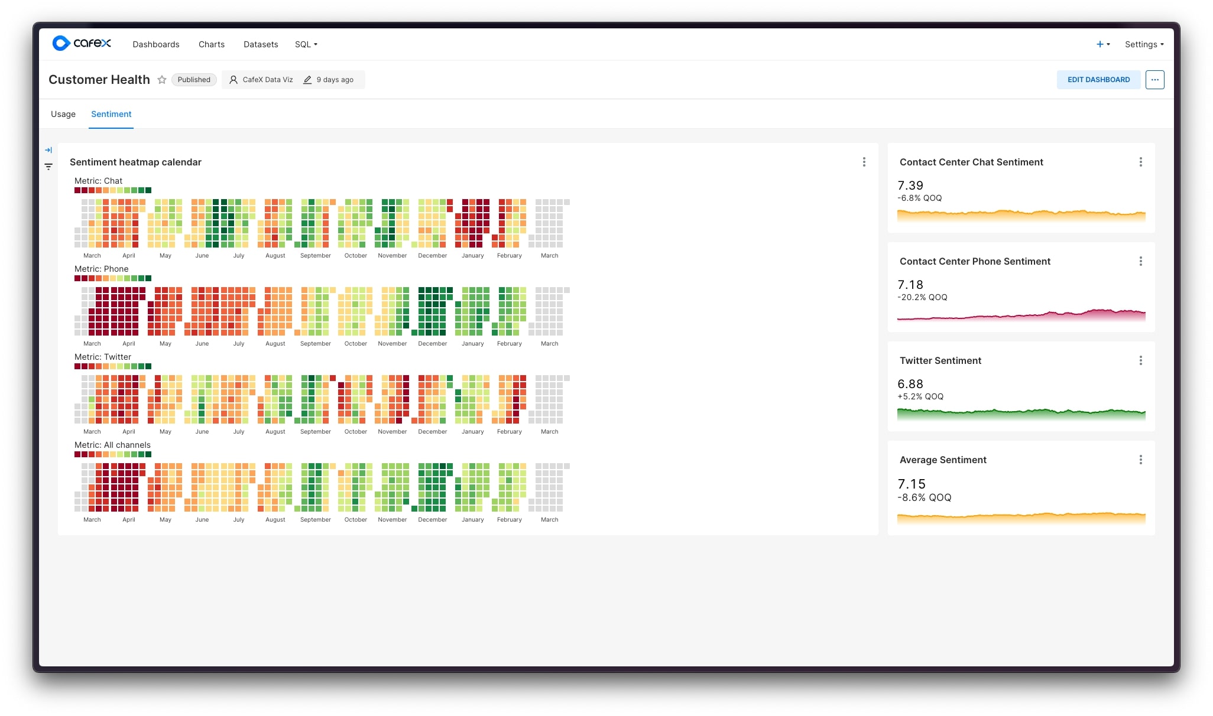Click the dashboard ellipsis more-actions button
Screen dimensions: 1213x716
1154,80
